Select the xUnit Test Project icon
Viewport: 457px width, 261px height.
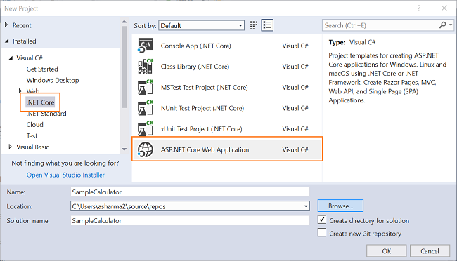tap(145, 128)
